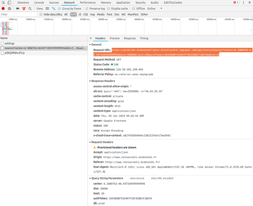Close the request details pane with the X
Screen dimensions: 253x206
(91, 38)
